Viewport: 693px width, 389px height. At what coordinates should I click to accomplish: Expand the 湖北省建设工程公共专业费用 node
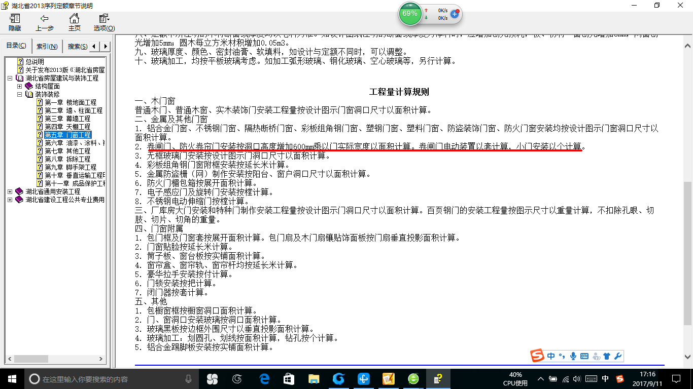[x=10, y=200]
